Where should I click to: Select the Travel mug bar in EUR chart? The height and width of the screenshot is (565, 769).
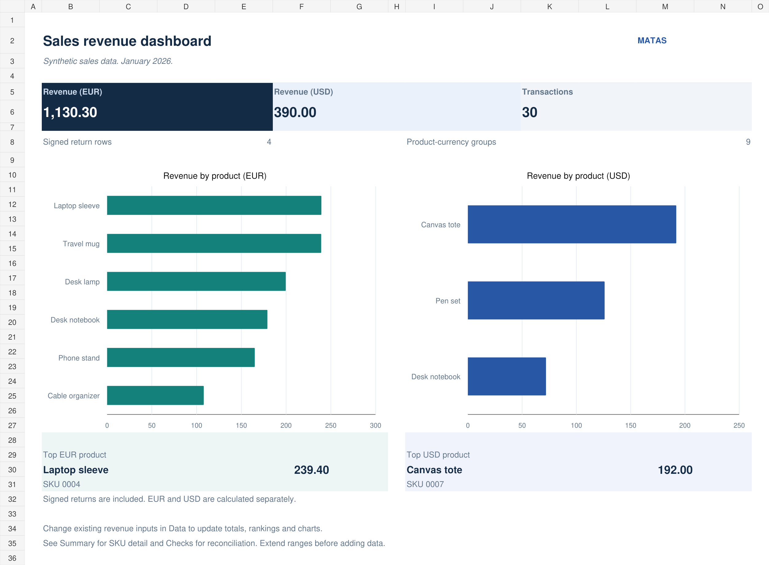tap(214, 244)
